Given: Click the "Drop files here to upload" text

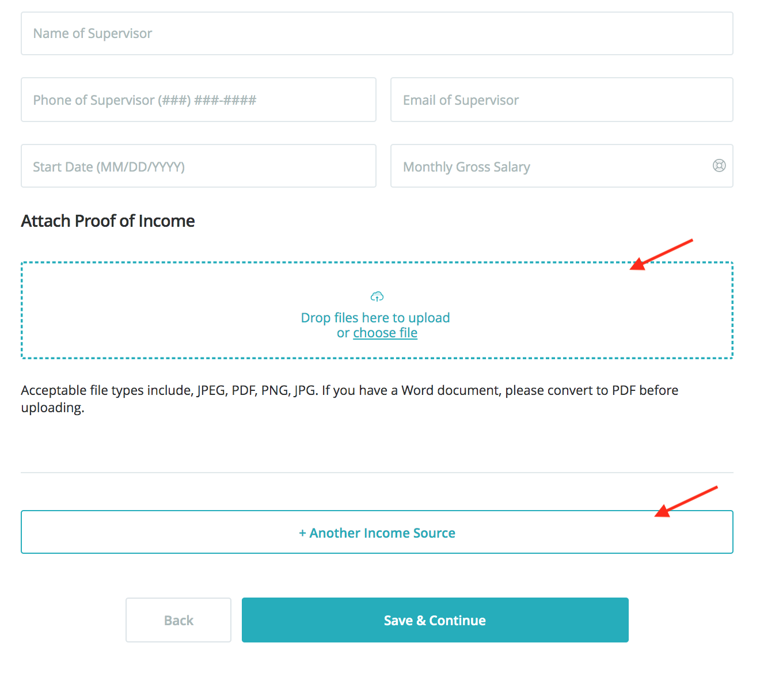Looking at the screenshot, I should coord(375,318).
